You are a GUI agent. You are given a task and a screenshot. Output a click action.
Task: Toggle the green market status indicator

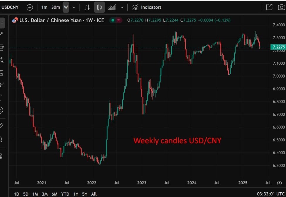(x=113, y=20)
